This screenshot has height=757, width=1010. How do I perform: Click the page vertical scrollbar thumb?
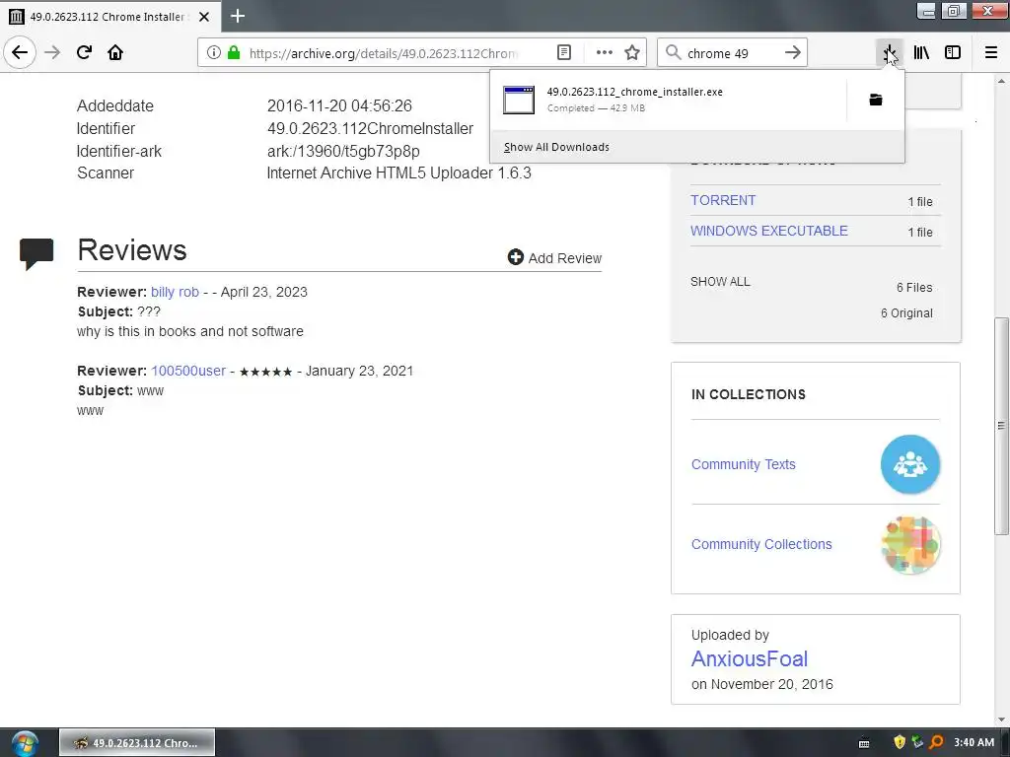coord(1001,425)
